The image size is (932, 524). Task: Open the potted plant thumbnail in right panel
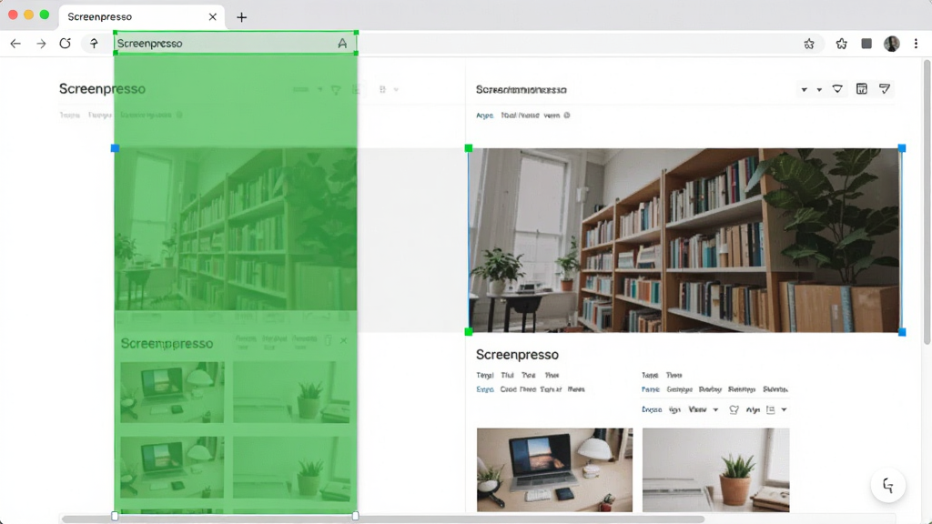point(715,470)
